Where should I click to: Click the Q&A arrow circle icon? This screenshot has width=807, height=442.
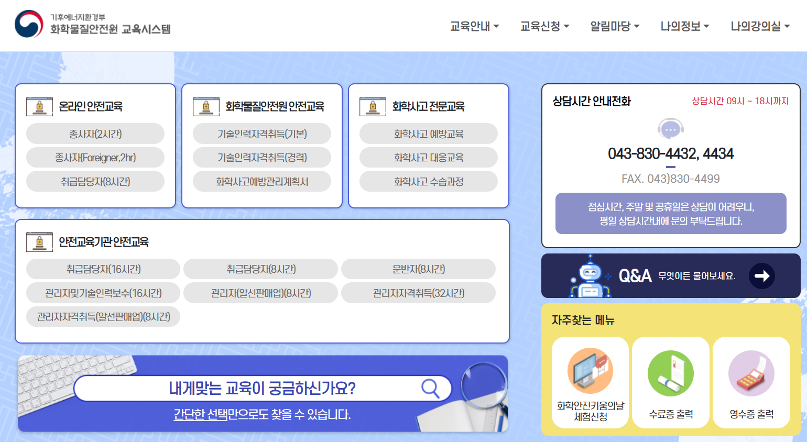point(762,275)
